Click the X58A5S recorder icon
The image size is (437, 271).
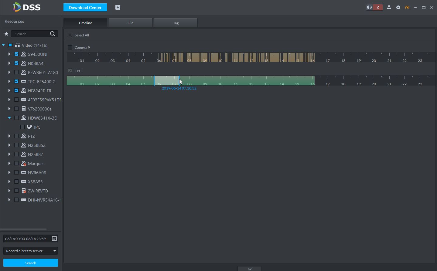(24, 181)
